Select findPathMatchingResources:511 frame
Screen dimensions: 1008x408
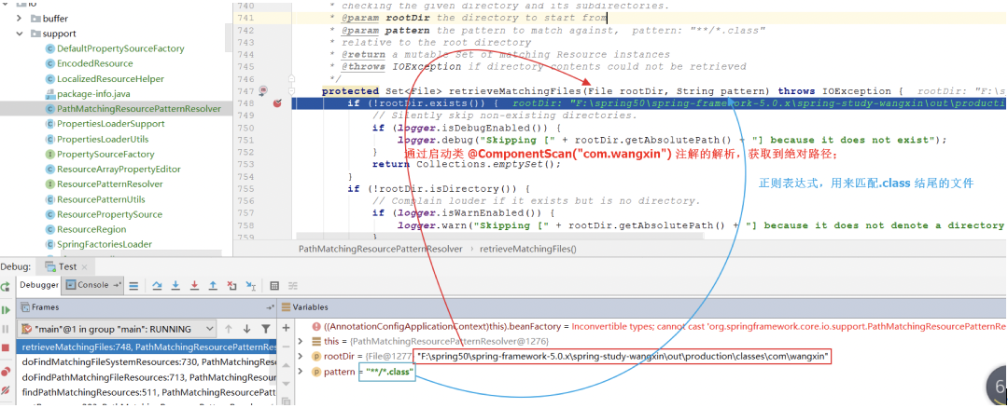(146, 391)
